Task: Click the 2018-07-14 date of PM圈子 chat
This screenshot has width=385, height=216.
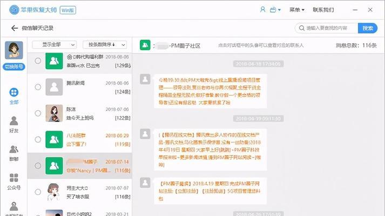Action: 117,162
